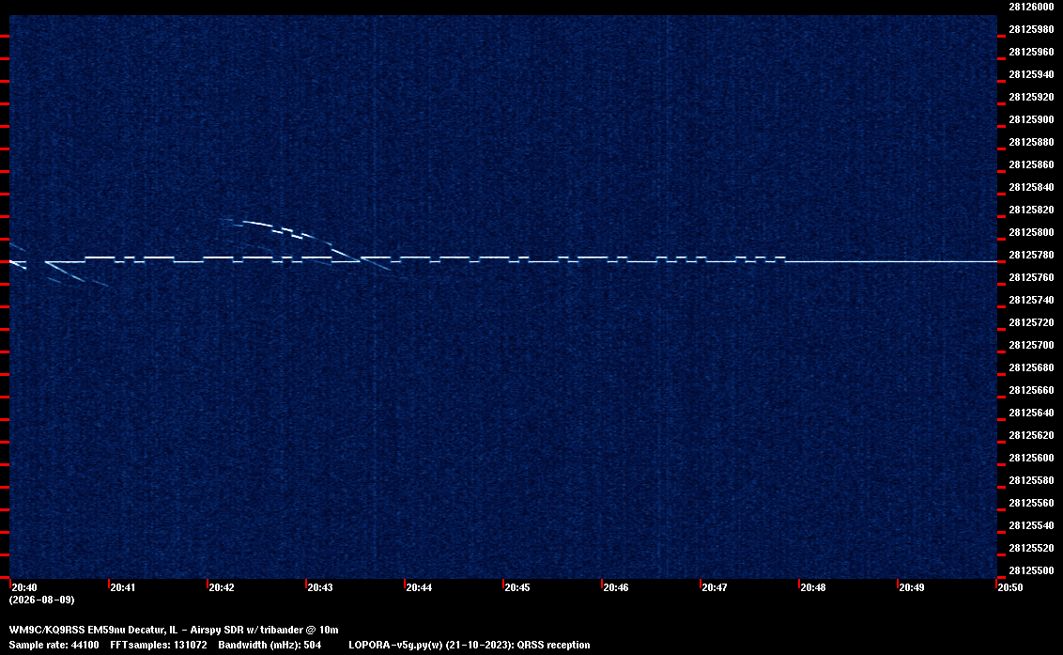Click the 28125700 frequency label
The width and height of the screenshot is (1063, 655).
[x=1031, y=345]
